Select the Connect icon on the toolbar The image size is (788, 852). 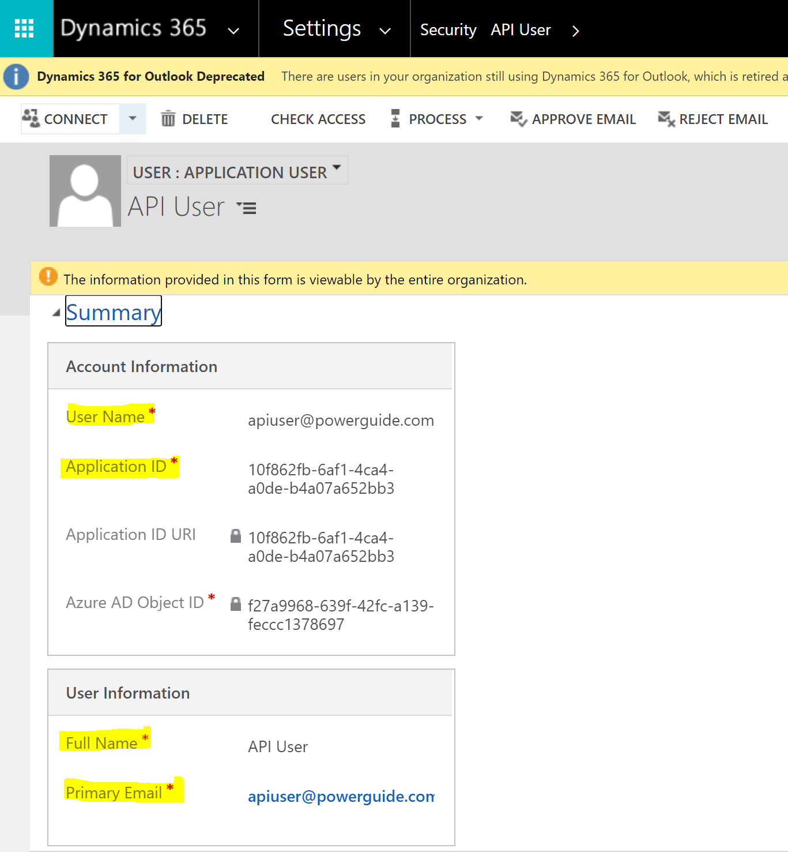(32, 118)
